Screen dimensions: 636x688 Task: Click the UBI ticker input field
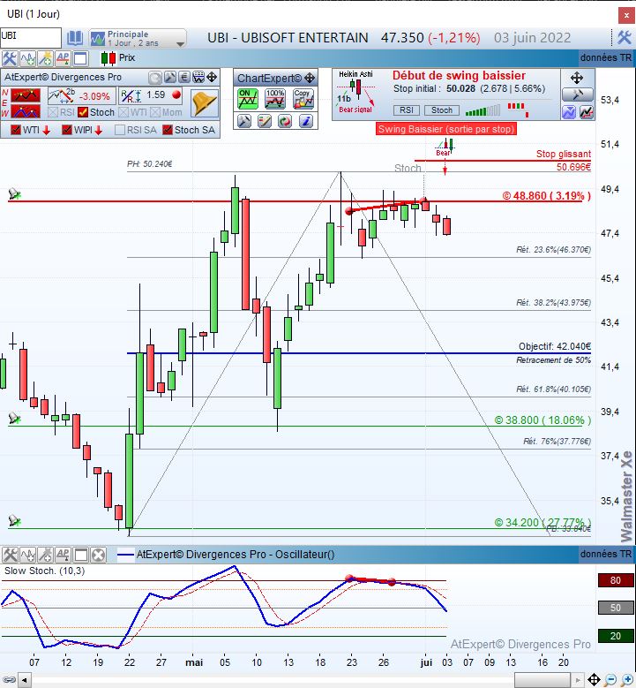pos(31,38)
